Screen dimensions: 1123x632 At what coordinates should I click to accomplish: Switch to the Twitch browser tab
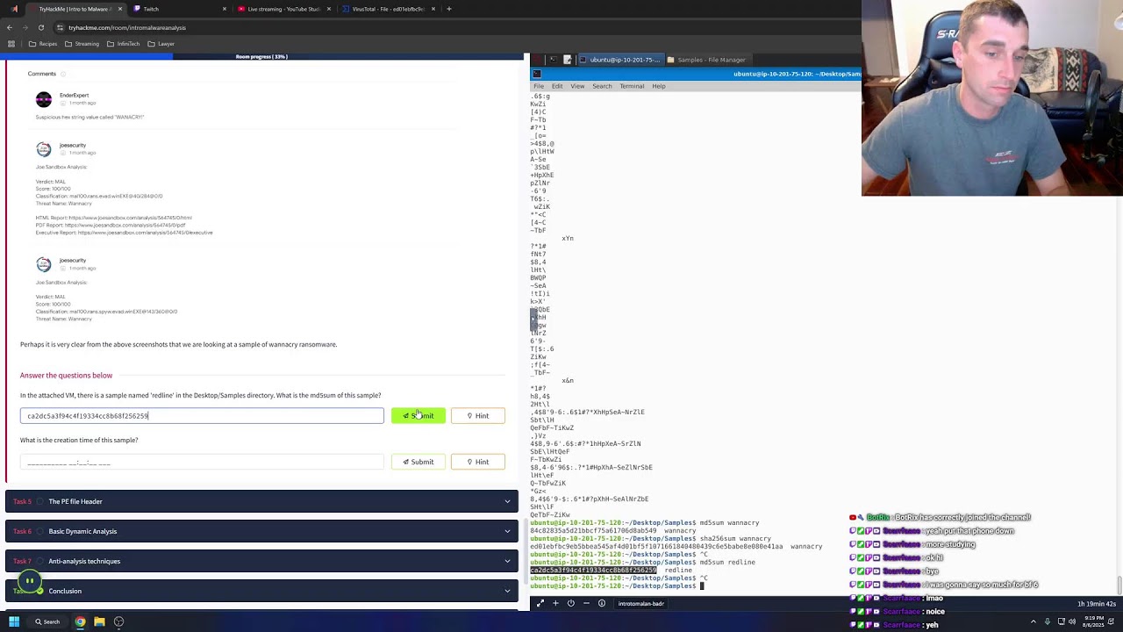(x=178, y=9)
